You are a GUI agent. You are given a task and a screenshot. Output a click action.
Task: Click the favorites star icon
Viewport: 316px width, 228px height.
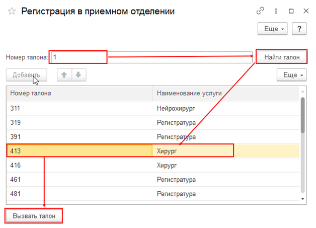[x=12, y=11]
